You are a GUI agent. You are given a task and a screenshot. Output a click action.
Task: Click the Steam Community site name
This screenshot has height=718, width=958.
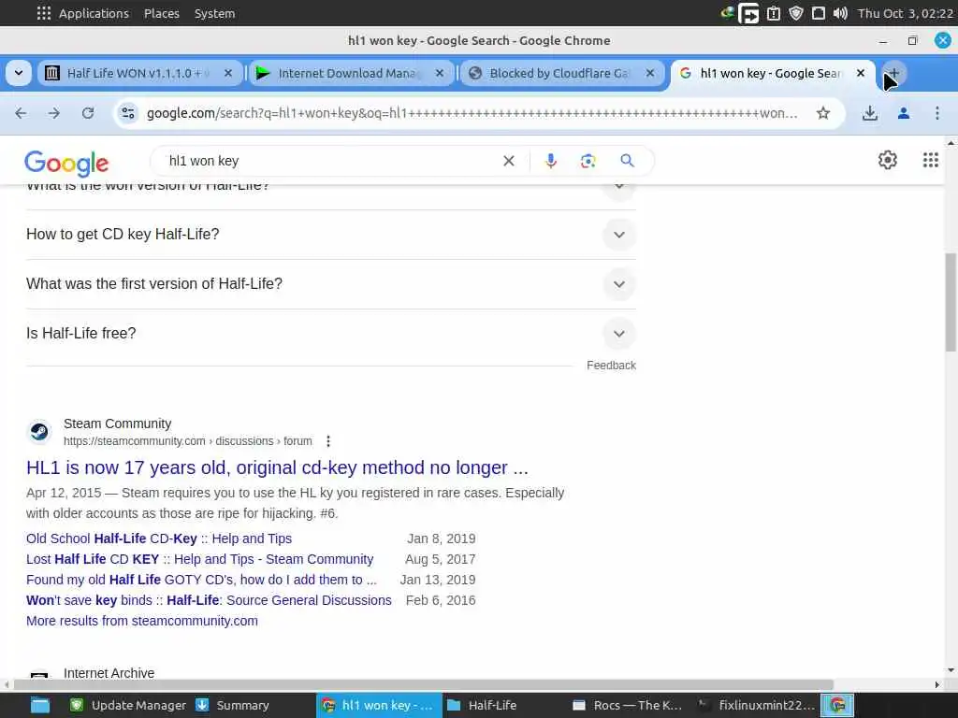117,424
